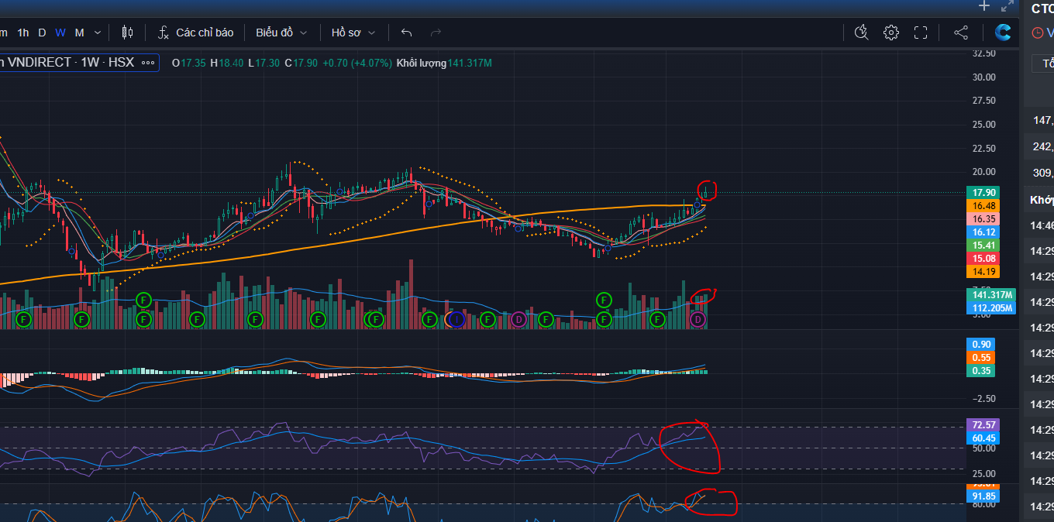The width and height of the screenshot is (1054, 522).
Task: Click the 141.317M volume axis label
Action: (x=993, y=295)
